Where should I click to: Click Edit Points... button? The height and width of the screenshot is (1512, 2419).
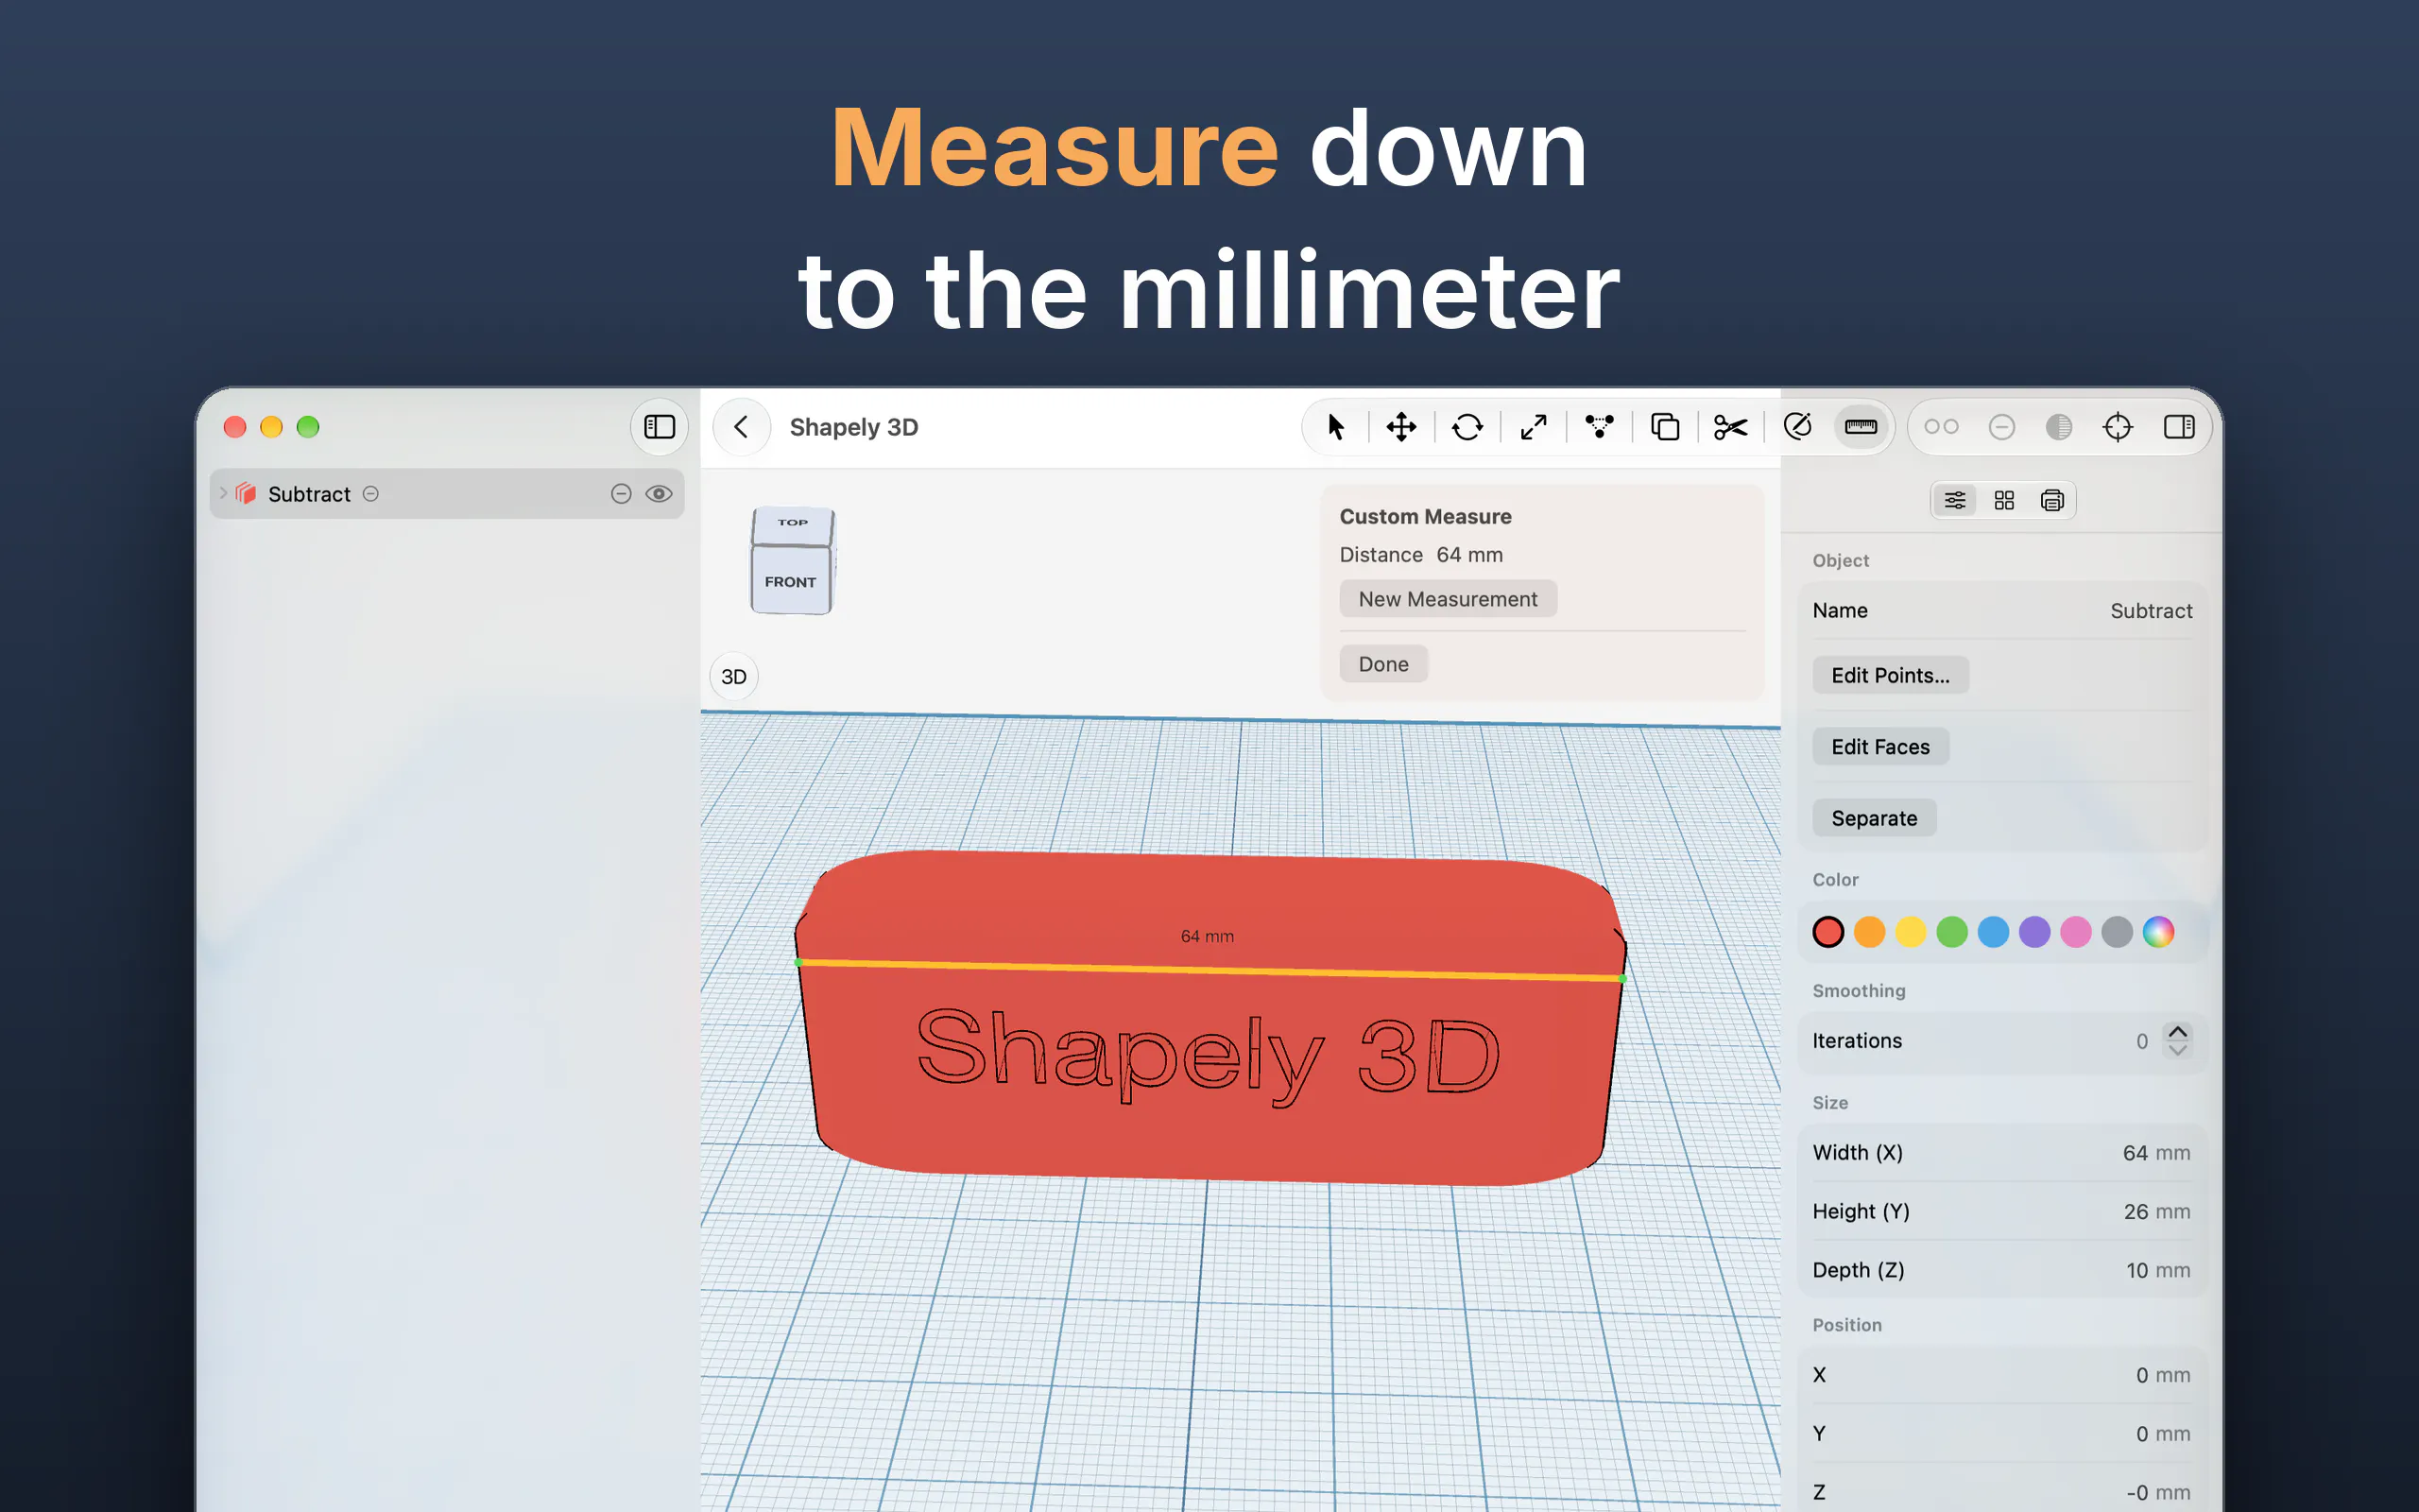pos(1890,675)
